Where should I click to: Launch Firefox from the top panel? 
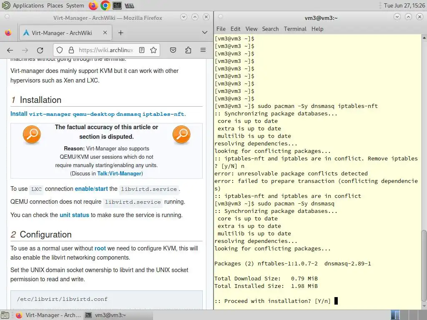pos(93,5)
